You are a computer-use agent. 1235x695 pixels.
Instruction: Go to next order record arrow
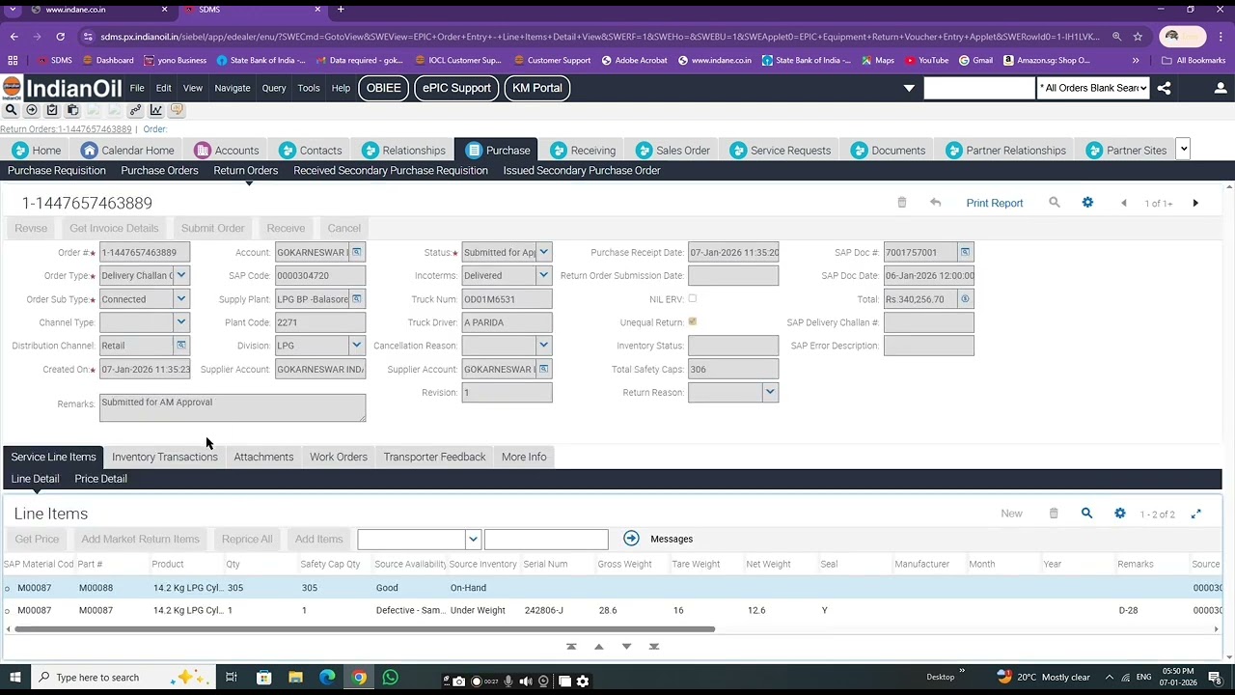[x=1195, y=203]
